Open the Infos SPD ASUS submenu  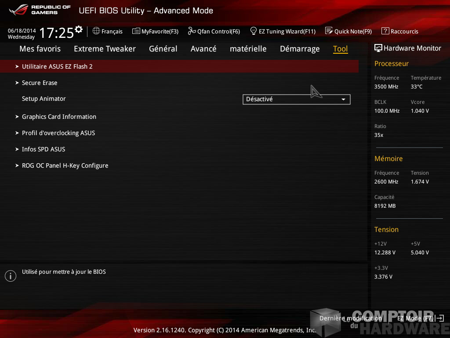pyautogui.click(x=44, y=149)
